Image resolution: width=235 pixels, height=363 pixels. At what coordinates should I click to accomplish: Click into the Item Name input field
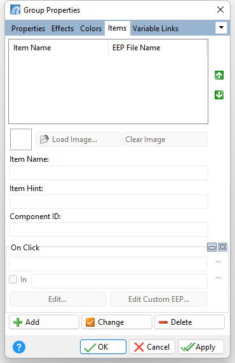109,173
